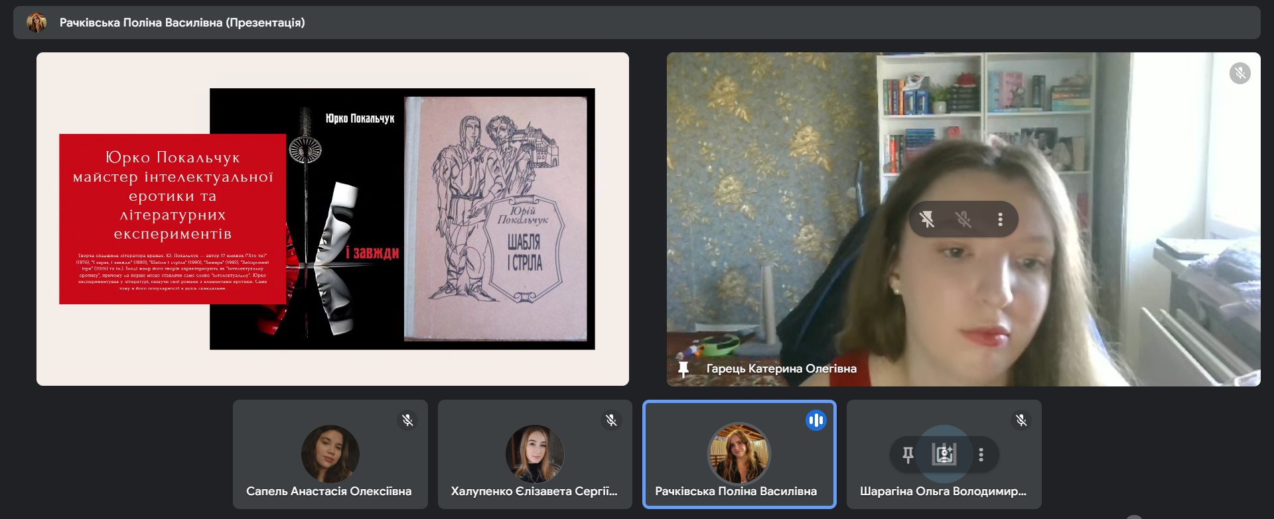
Task: Select Рачківська Поліна Василівна avatar
Action: (739, 454)
